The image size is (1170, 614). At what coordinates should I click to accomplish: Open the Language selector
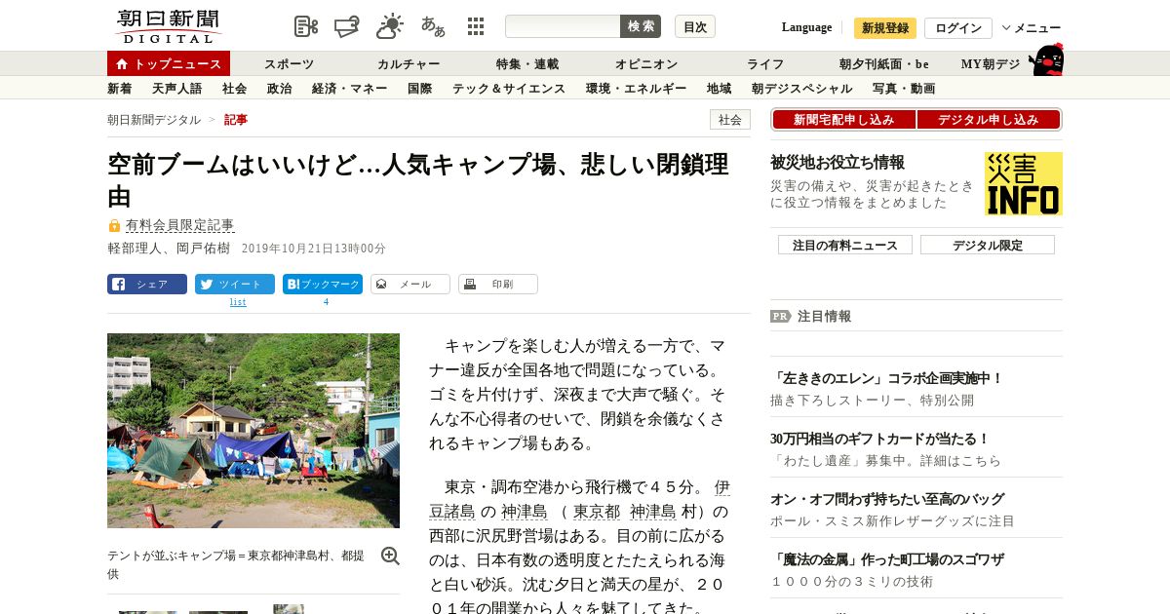tap(806, 27)
